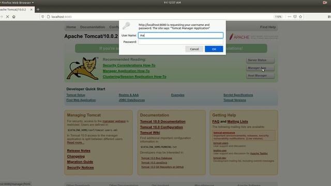Open Security Considerations How-To link
Screen dimensions: 331x186
[129, 66]
